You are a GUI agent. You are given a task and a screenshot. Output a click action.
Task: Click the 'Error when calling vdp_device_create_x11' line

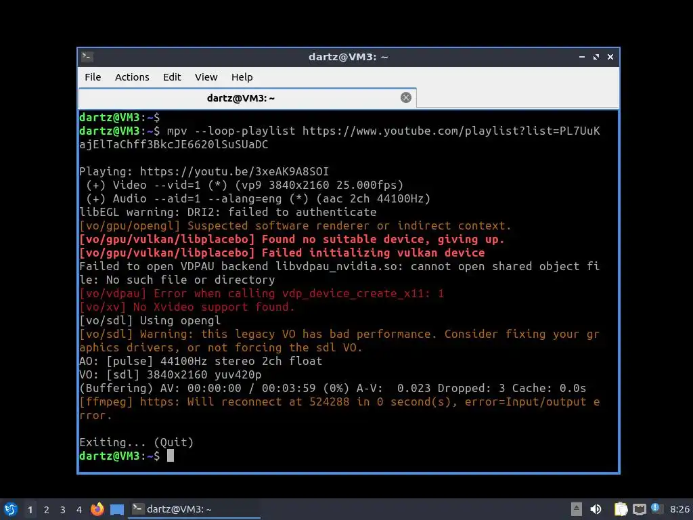click(x=261, y=294)
